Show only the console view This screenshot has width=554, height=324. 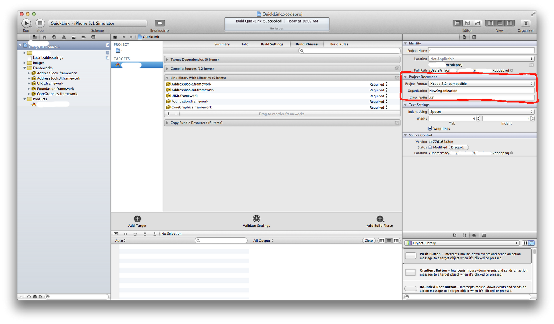396,241
